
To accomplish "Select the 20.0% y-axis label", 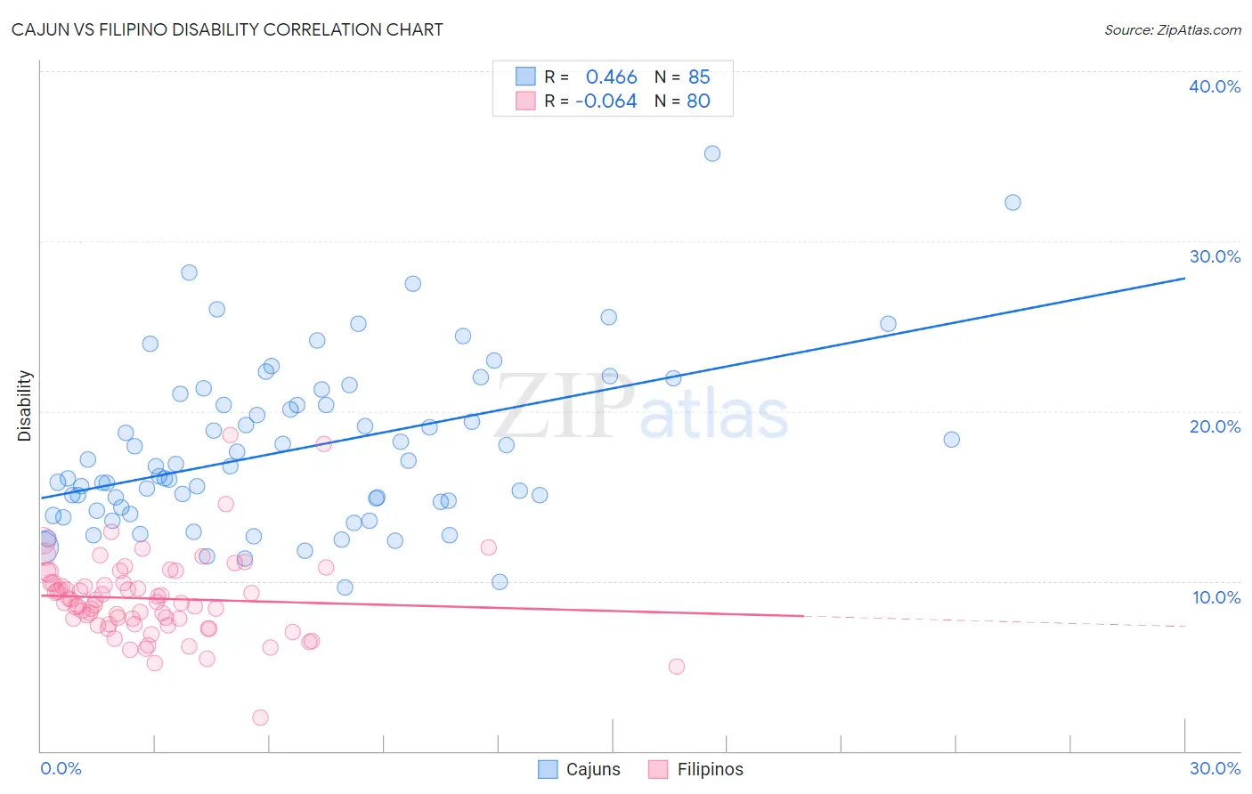I will click(1215, 426).
